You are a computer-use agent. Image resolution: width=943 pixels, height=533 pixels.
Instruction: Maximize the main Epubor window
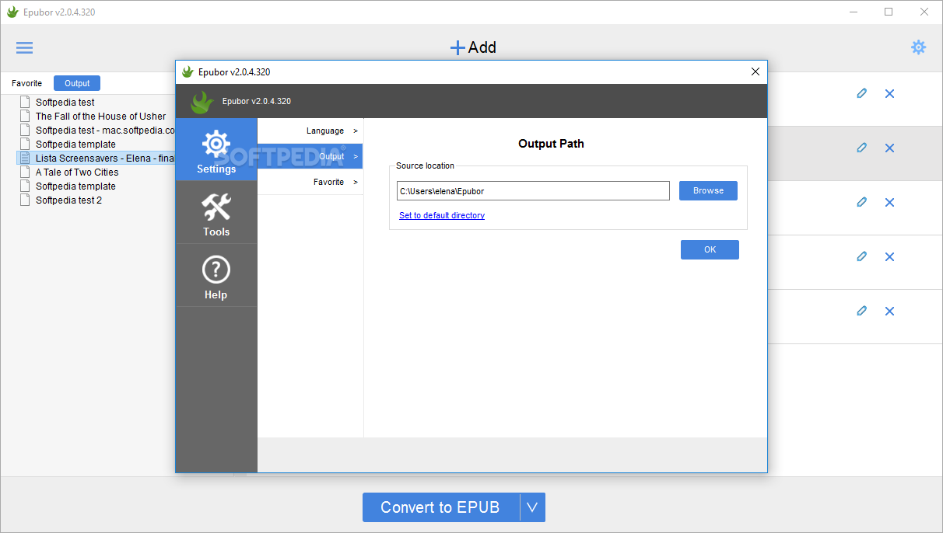889,12
